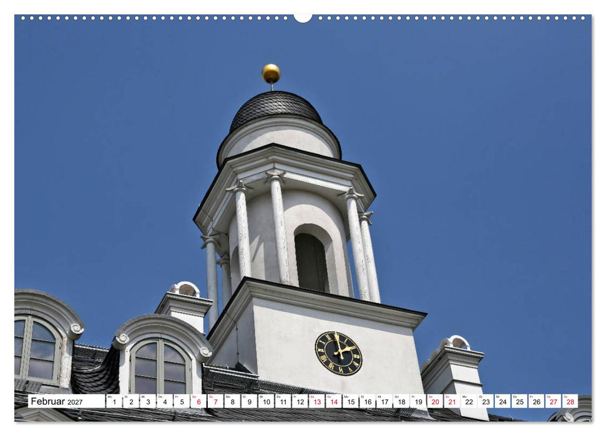606x436 pixels.
Task: Select Saturday the 6th date cell
Action: tap(198, 401)
